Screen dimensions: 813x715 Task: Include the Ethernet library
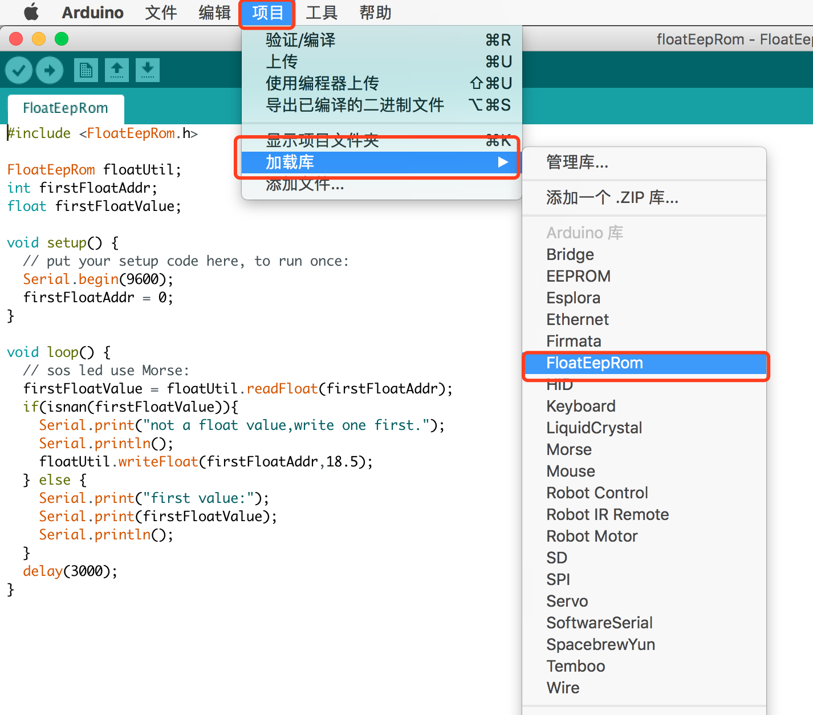click(644, 319)
